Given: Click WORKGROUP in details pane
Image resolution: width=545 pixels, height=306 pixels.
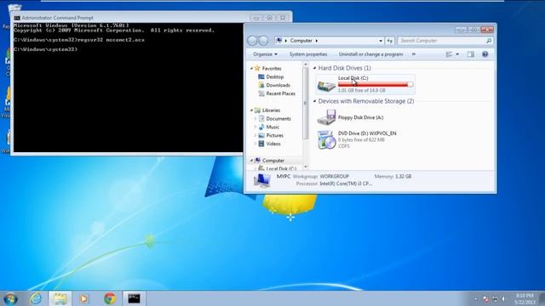Looking at the screenshot, I should click(x=334, y=176).
